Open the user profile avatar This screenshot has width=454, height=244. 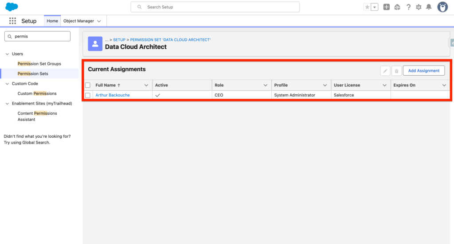click(442, 7)
